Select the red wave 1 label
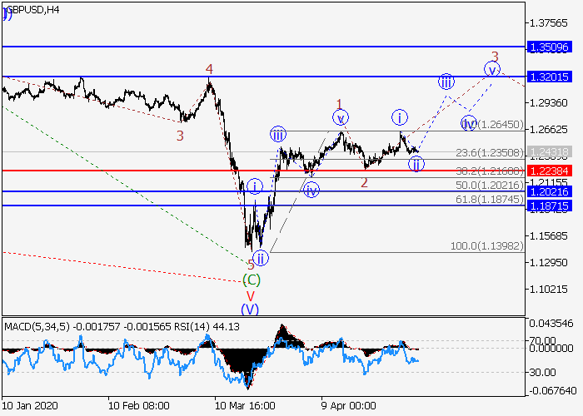This screenshot has width=583, height=416. pyautogui.click(x=339, y=104)
